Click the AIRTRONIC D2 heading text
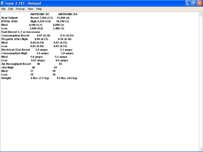203x152 pixels. 40,14
